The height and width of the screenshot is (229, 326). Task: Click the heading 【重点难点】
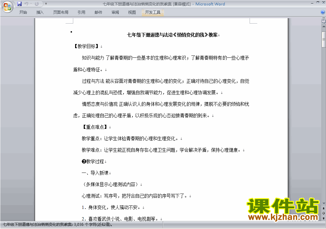pyautogui.click(x=95, y=127)
